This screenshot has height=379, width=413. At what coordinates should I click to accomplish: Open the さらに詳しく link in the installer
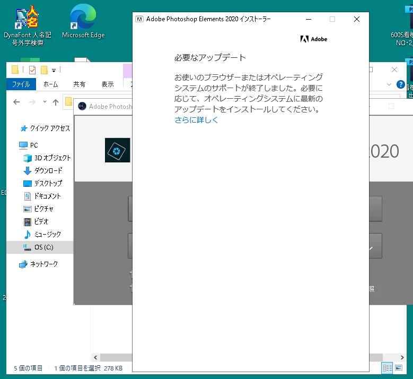click(x=196, y=120)
